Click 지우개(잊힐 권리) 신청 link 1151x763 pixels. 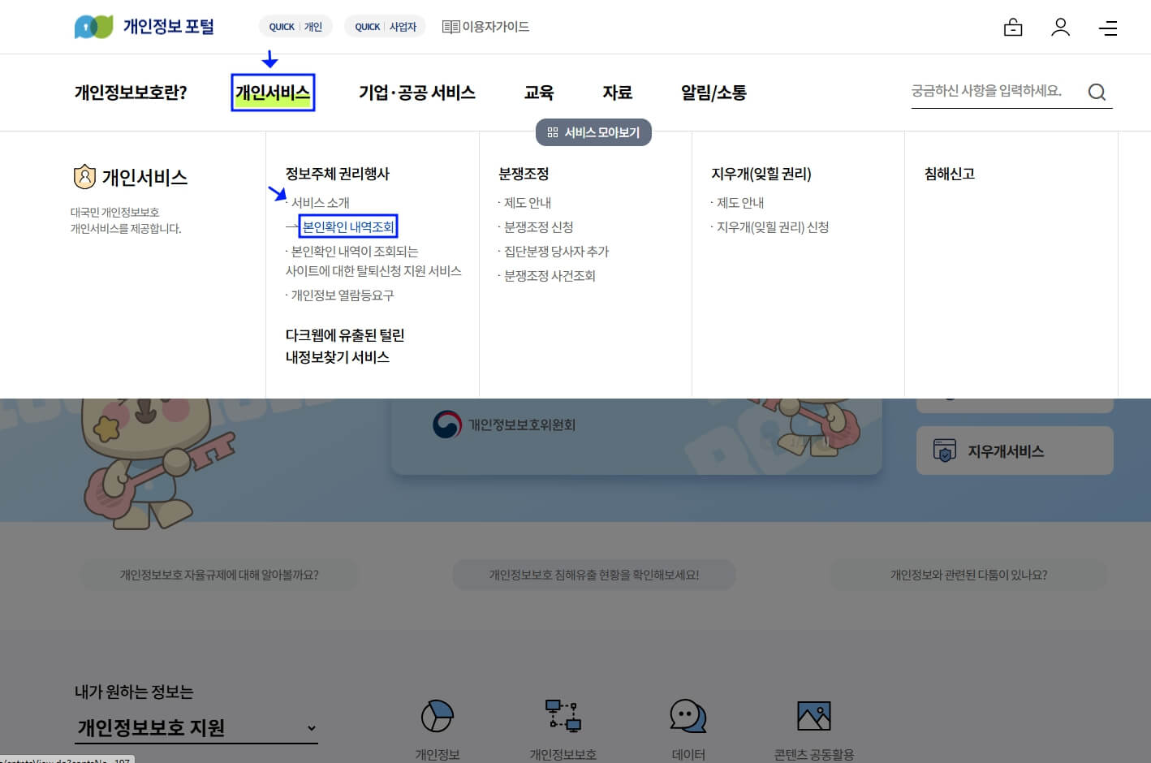(x=772, y=227)
